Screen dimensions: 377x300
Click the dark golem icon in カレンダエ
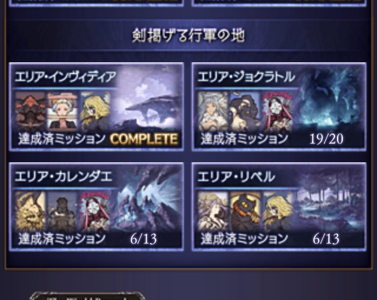coord(62,212)
